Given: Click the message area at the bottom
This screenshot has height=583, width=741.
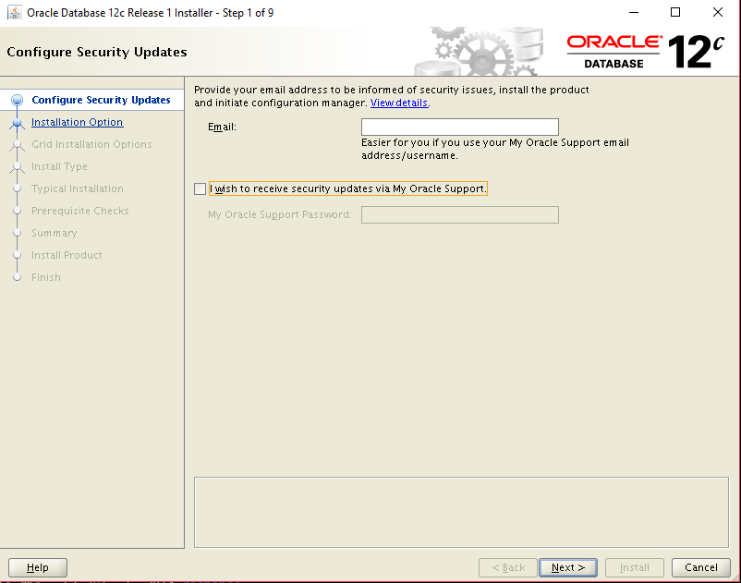Looking at the screenshot, I should [461, 512].
